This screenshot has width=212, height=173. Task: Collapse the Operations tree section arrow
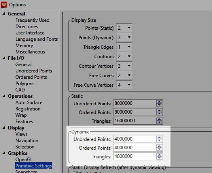point(4,96)
